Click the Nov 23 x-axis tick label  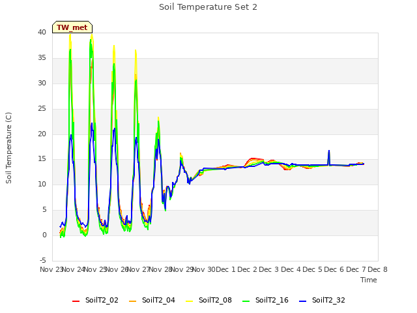[51, 269]
